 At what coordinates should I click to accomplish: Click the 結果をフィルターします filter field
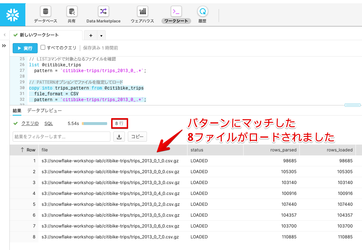(x=62, y=137)
